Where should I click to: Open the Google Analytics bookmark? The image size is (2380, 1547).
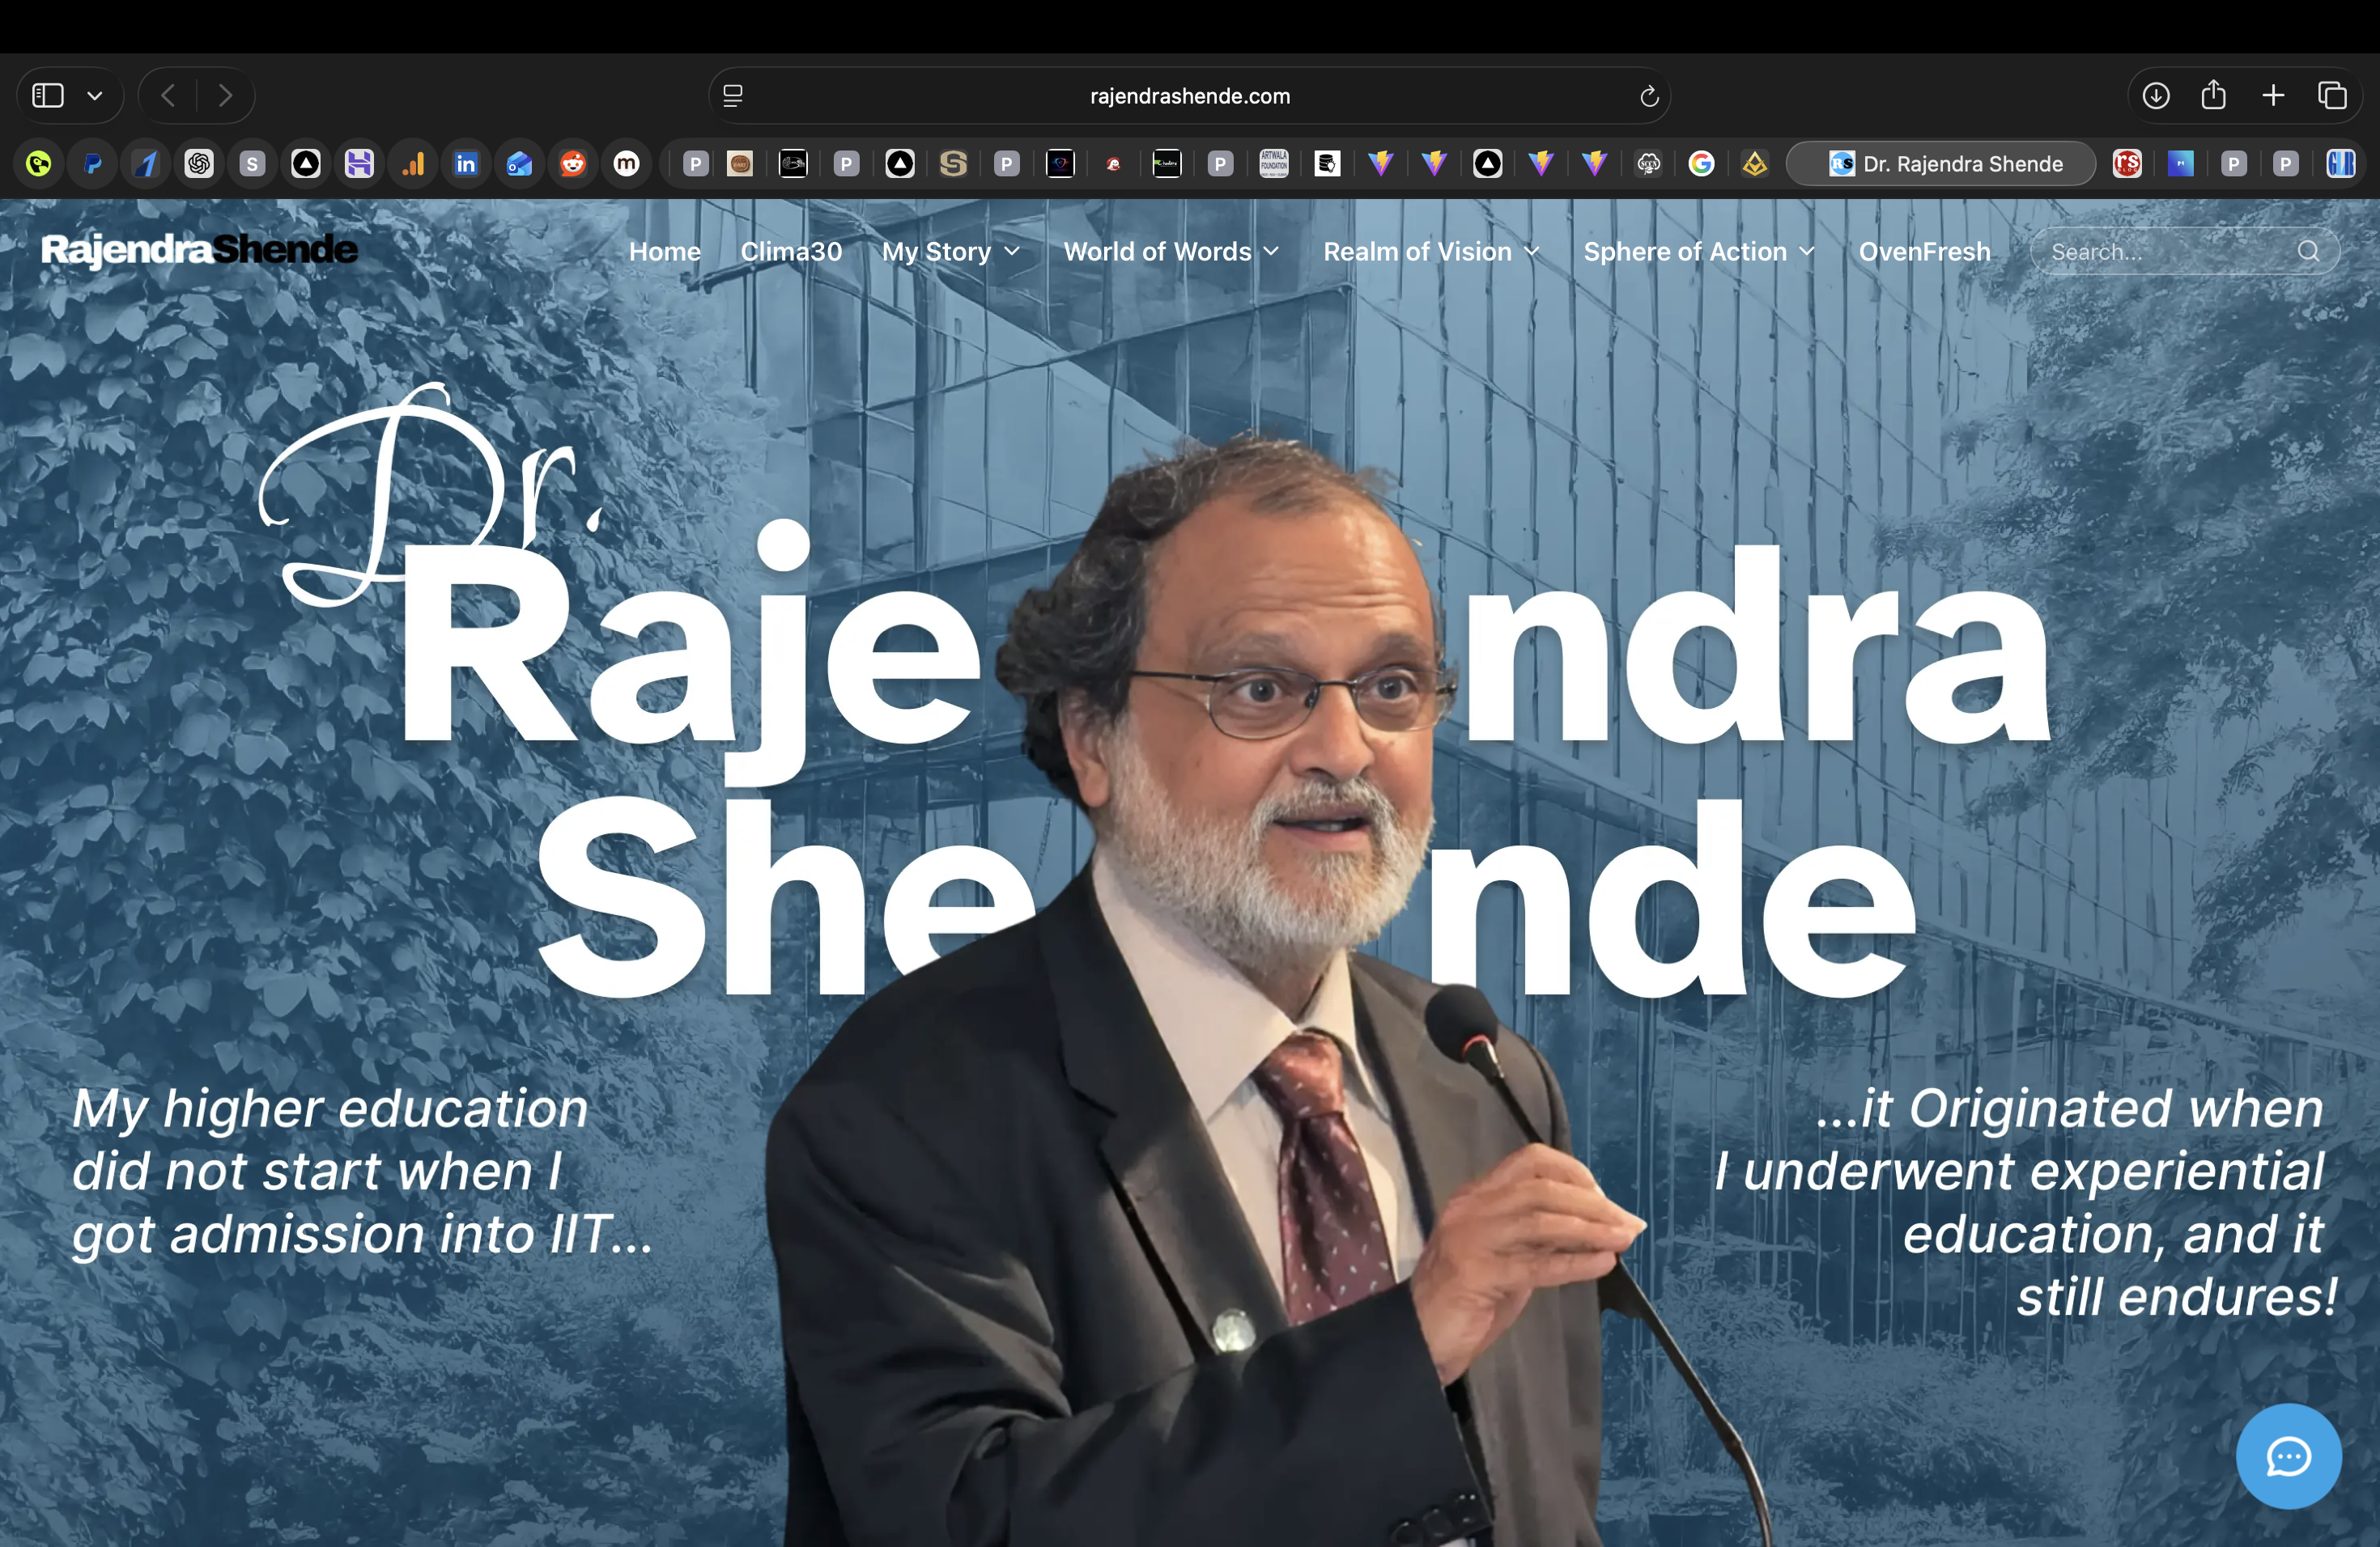[412, 164]
